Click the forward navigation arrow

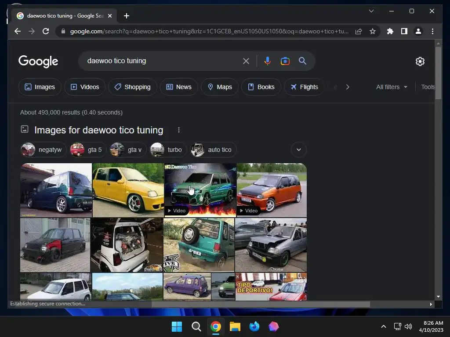(32, 31)
